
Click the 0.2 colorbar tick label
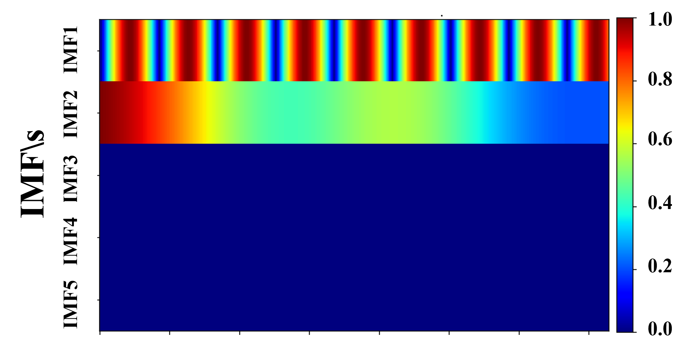click(x=660, y=266)
